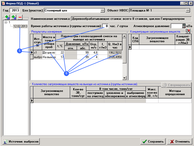
Task: Click the green plus 'И' add source icon
Action: [7, 17]
